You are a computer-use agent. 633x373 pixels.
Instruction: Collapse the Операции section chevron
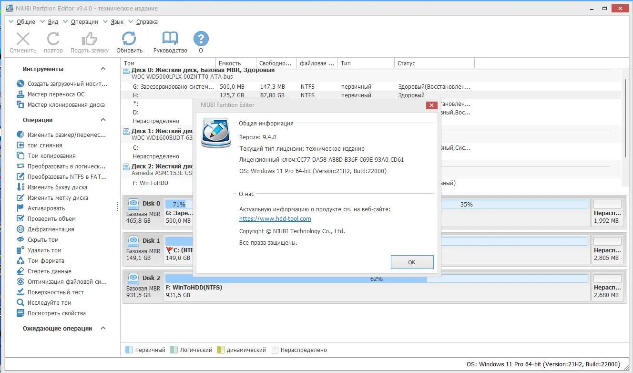103,120
